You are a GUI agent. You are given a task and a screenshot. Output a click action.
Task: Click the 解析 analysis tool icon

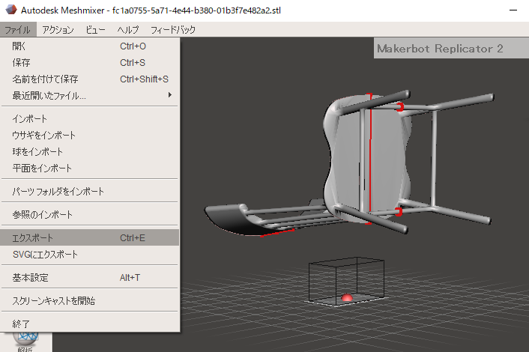25,342
